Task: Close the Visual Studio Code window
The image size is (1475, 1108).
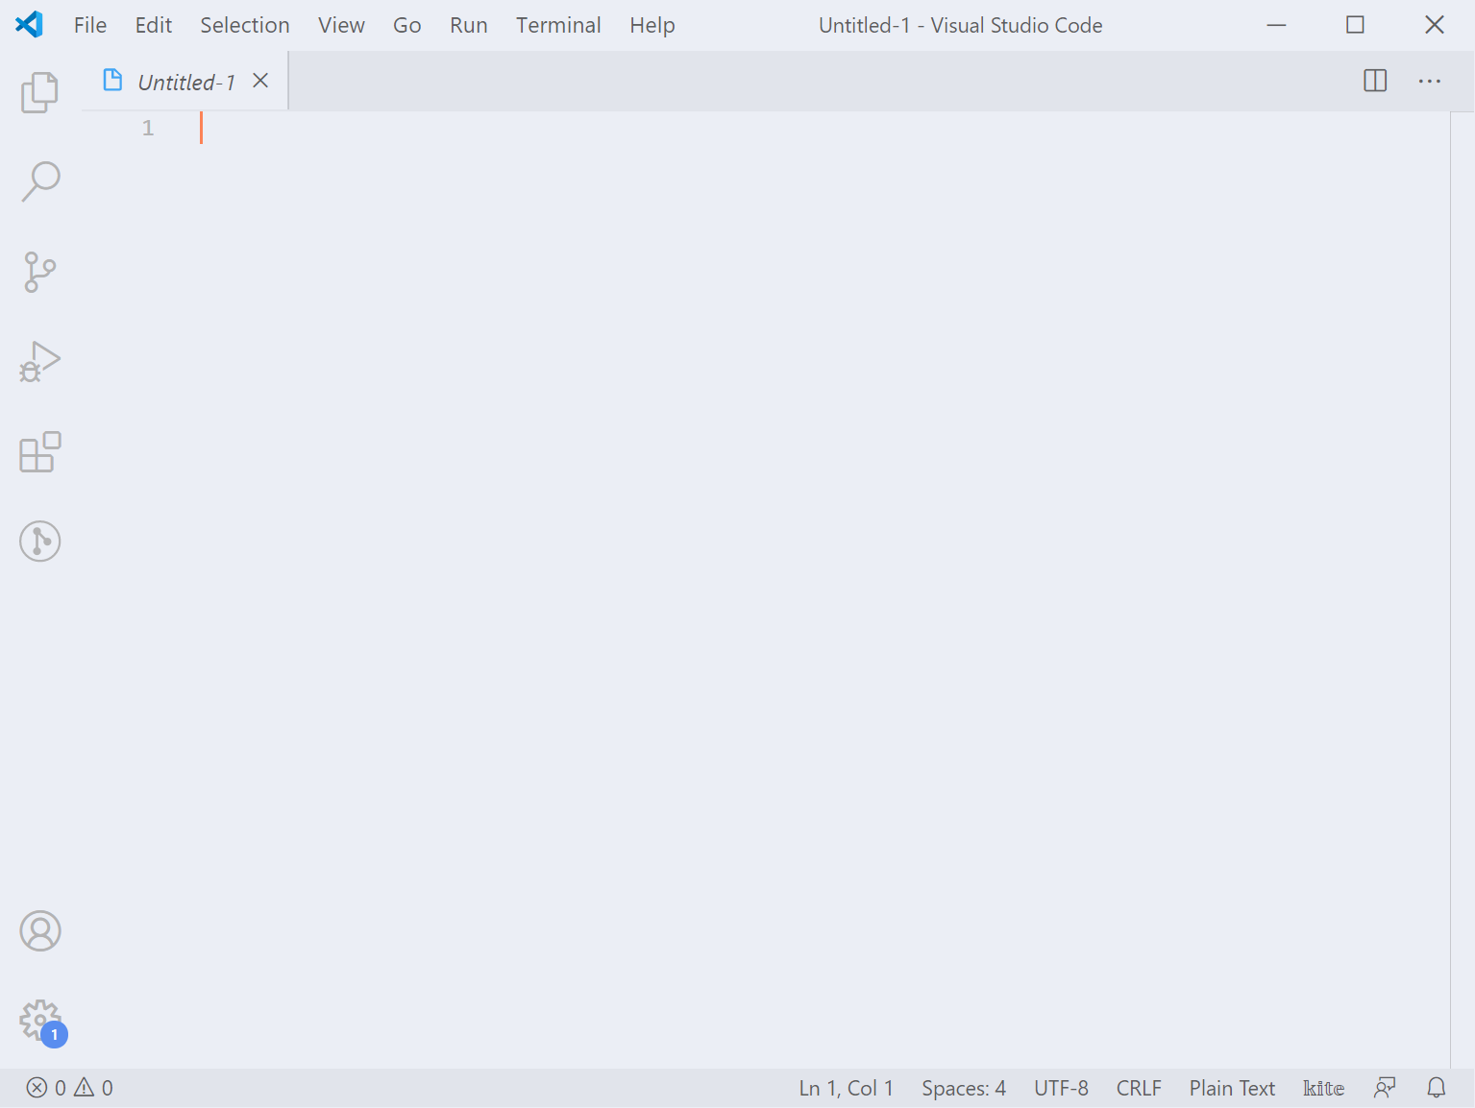Action: 1434,25
